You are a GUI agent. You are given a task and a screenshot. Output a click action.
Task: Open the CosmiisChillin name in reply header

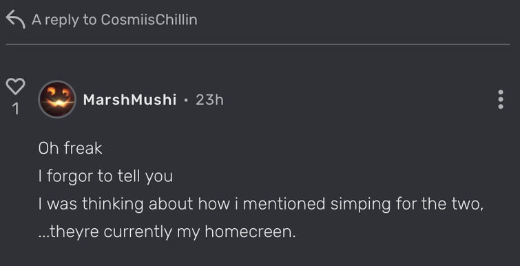click(x=149, y=19)
